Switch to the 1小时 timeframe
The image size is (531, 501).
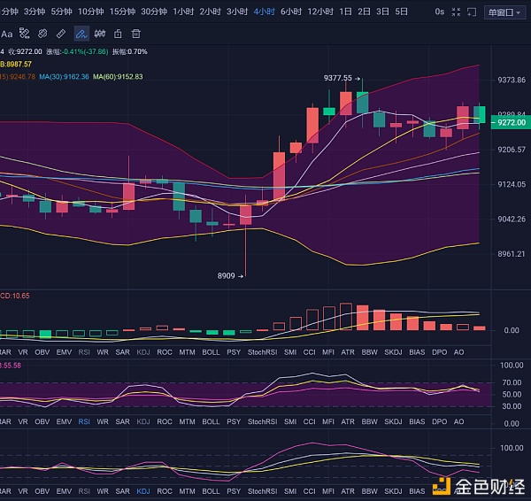[x=183, y=12]
